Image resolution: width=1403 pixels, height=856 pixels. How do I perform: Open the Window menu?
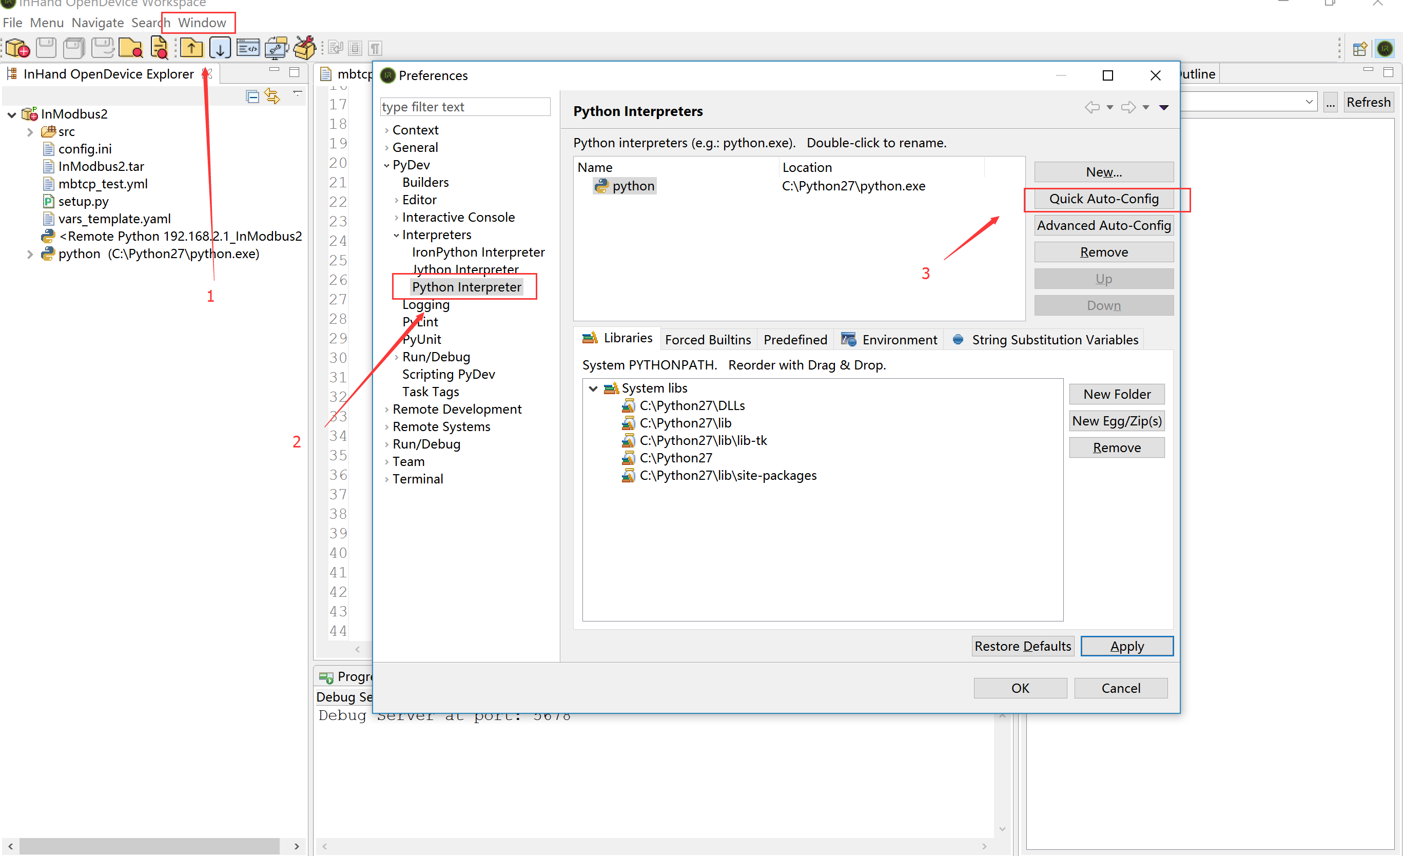[x=202, y=23]
